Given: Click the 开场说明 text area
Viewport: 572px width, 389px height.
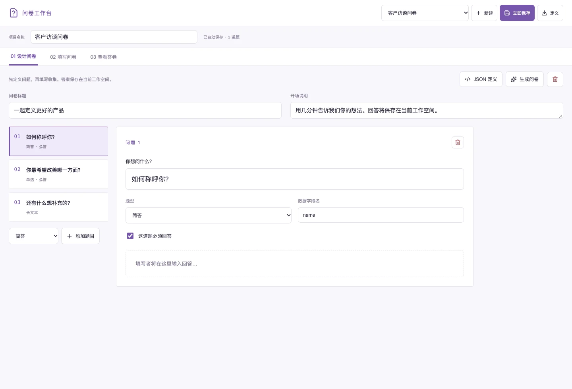Looking at the screenshot, I should point(427,110).
